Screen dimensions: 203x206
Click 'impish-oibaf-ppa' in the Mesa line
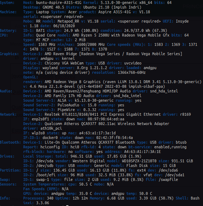coord(146,86)
